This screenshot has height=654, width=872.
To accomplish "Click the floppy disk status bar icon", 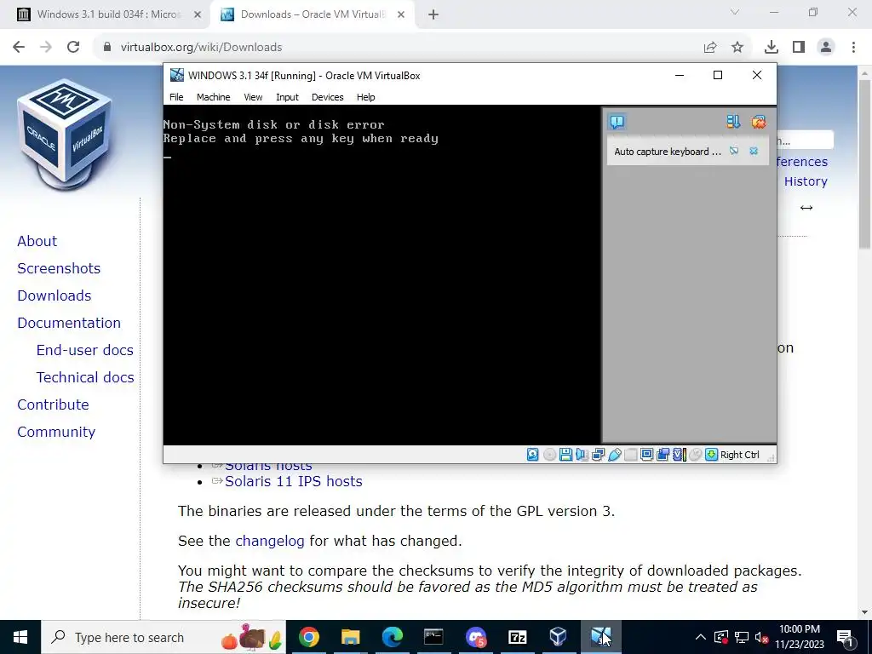I will point(565,455).
